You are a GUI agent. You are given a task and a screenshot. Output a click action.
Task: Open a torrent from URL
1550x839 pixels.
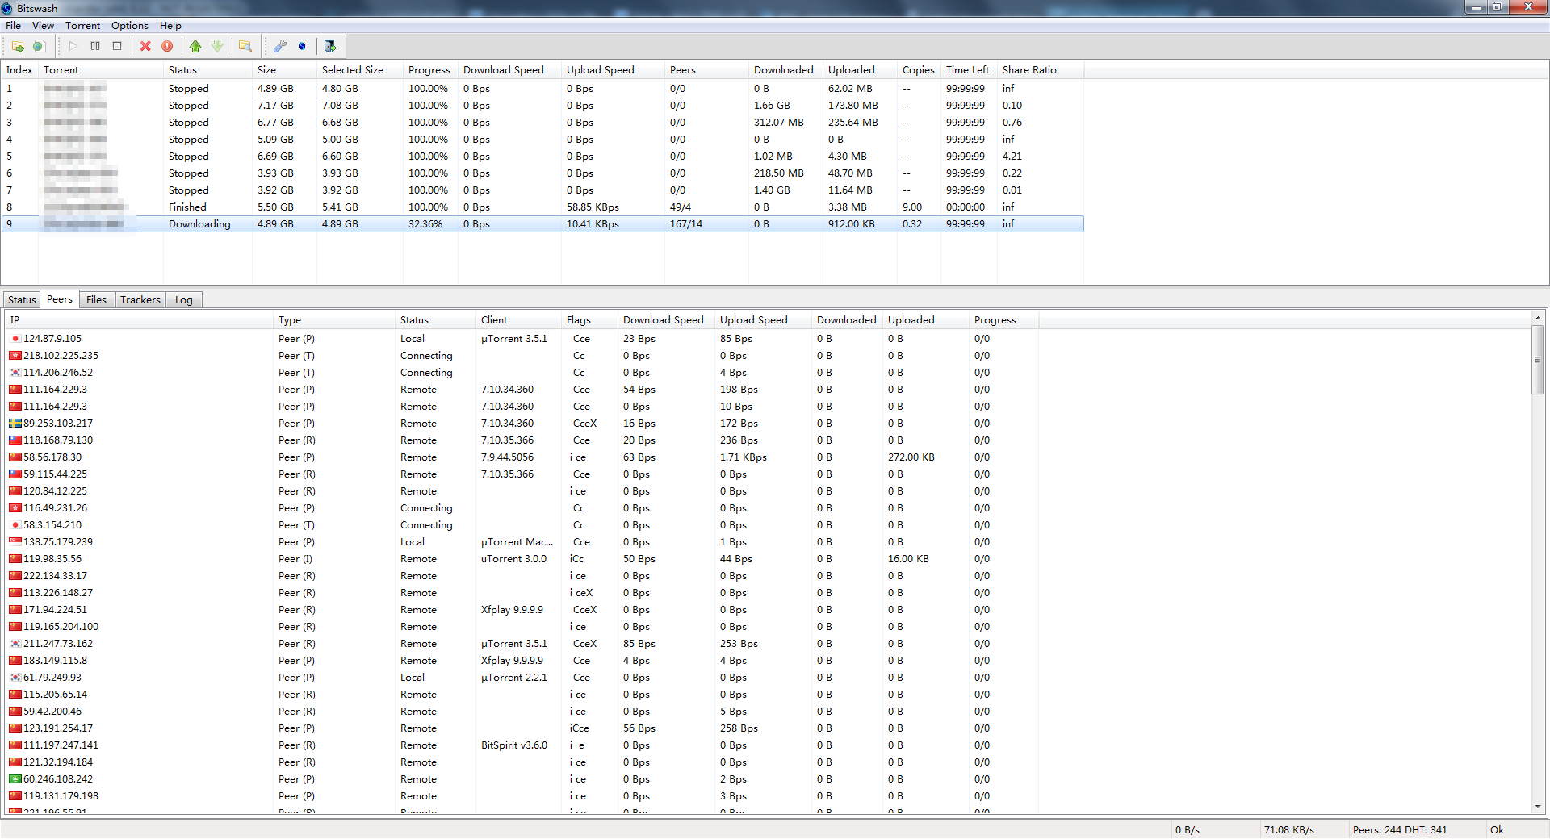(38, 46)
